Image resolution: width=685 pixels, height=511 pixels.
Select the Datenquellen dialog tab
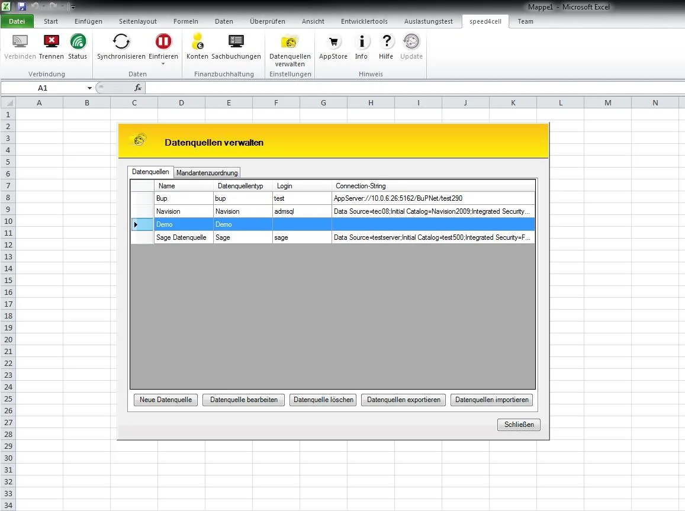(x=151, y=172)
